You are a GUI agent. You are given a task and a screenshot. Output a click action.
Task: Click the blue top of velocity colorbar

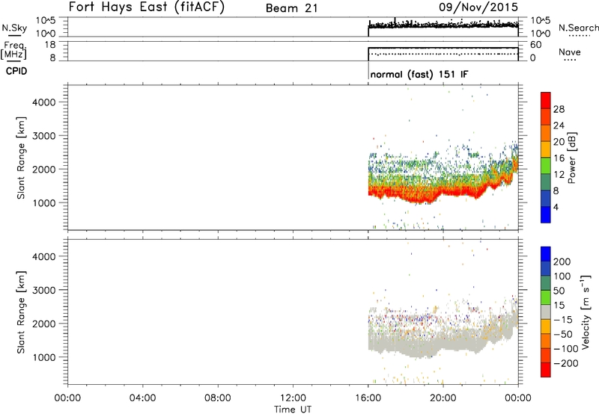tap(546, 254)
